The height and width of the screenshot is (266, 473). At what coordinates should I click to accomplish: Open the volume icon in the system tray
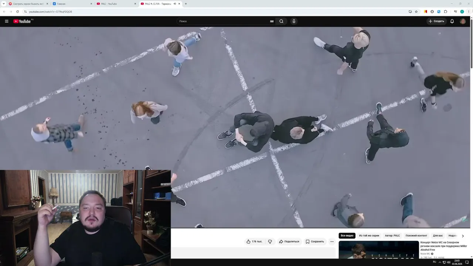pos(449,262)
